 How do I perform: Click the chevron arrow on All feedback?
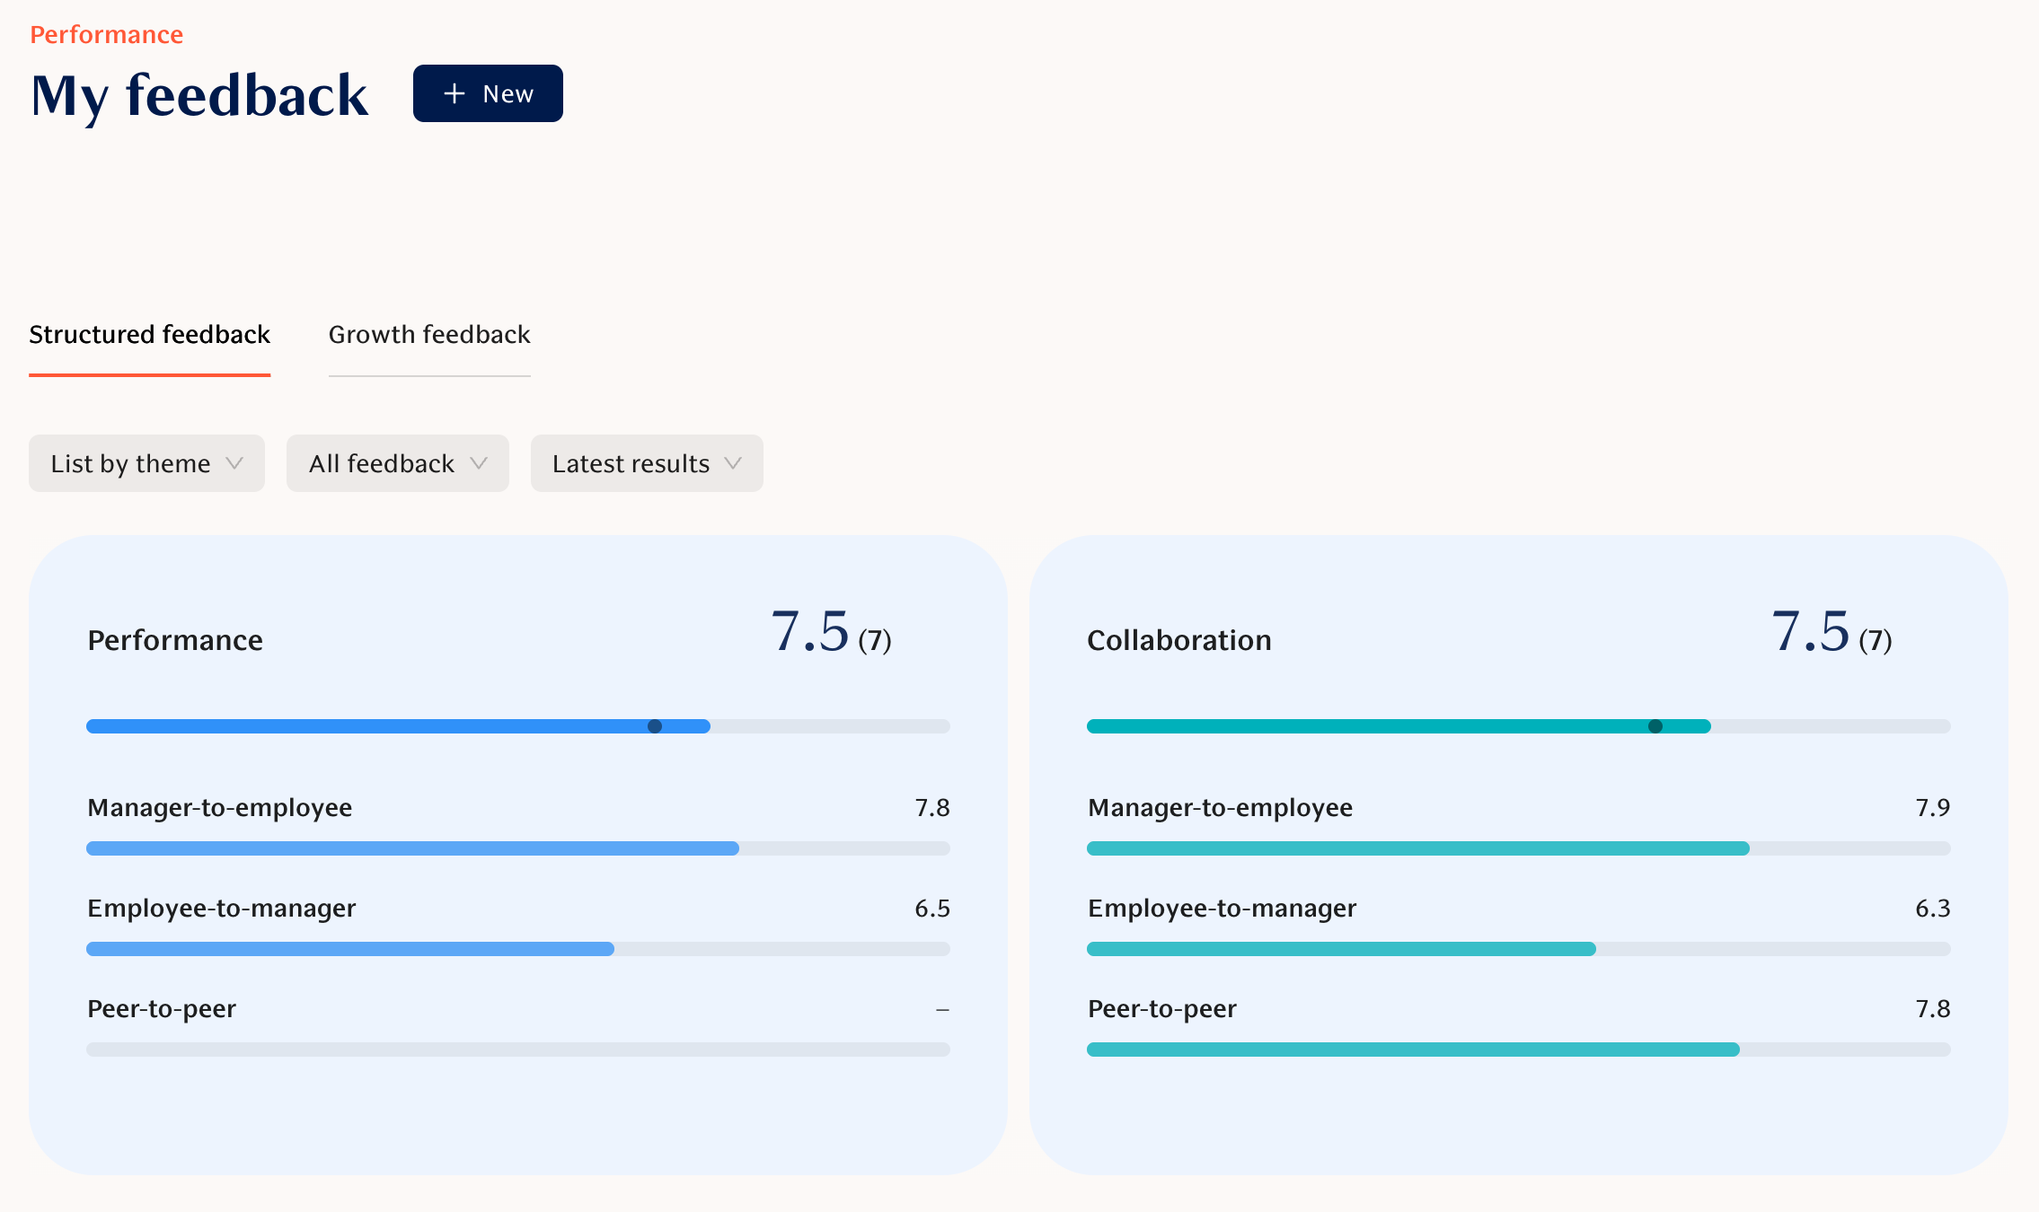pos(479,463)
